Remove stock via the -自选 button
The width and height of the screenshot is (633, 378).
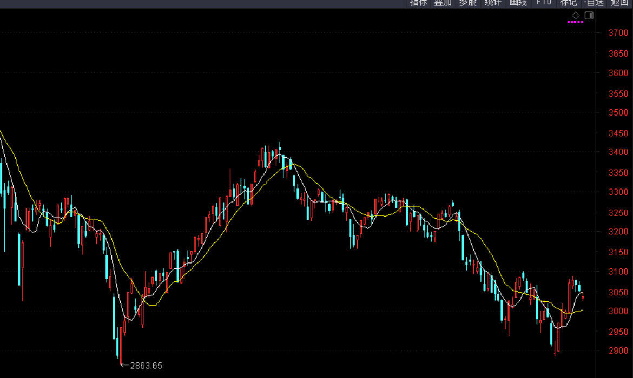click(594, 3)
